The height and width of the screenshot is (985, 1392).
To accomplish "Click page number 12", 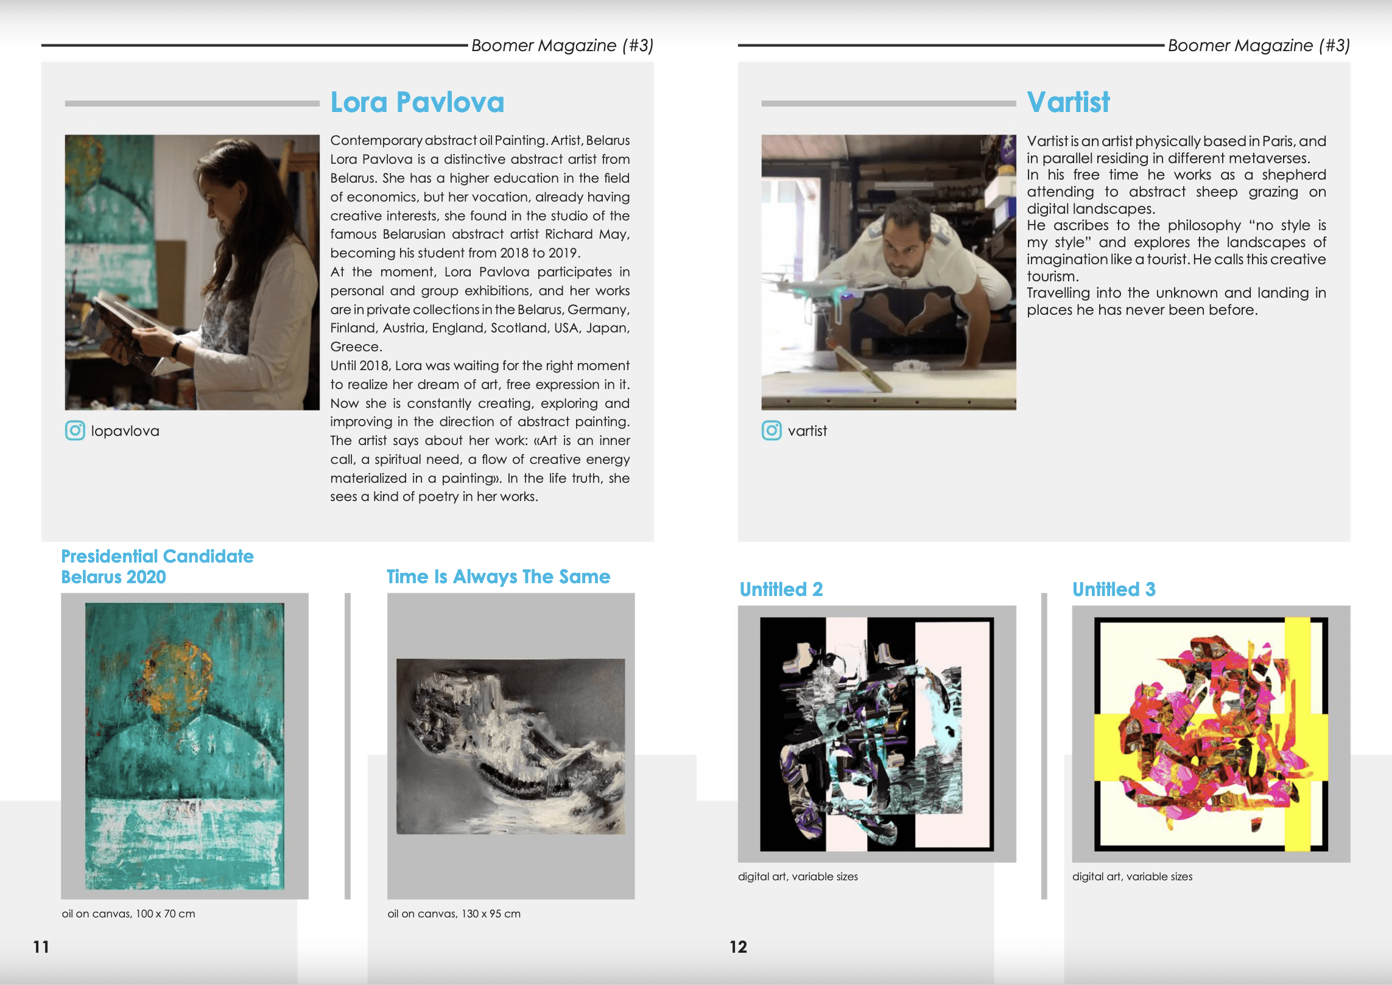I will 738,947.
